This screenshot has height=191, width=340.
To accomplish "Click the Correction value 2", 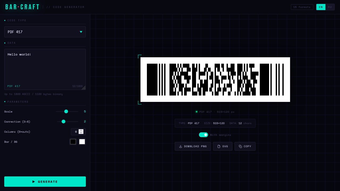I will pos(85,121).
